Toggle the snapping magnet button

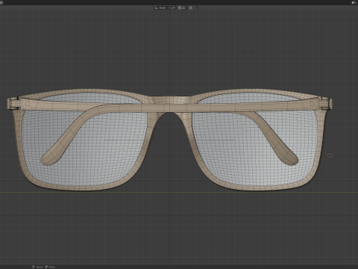point(180,7)
